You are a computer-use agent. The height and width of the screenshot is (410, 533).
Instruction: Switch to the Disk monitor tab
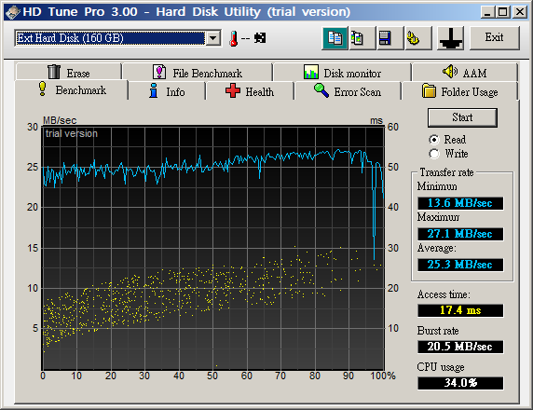342,73
